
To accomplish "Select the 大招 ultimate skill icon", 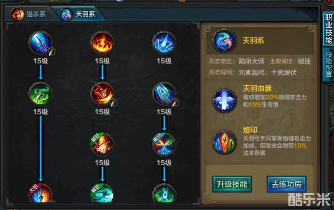I will coord(40,193).
